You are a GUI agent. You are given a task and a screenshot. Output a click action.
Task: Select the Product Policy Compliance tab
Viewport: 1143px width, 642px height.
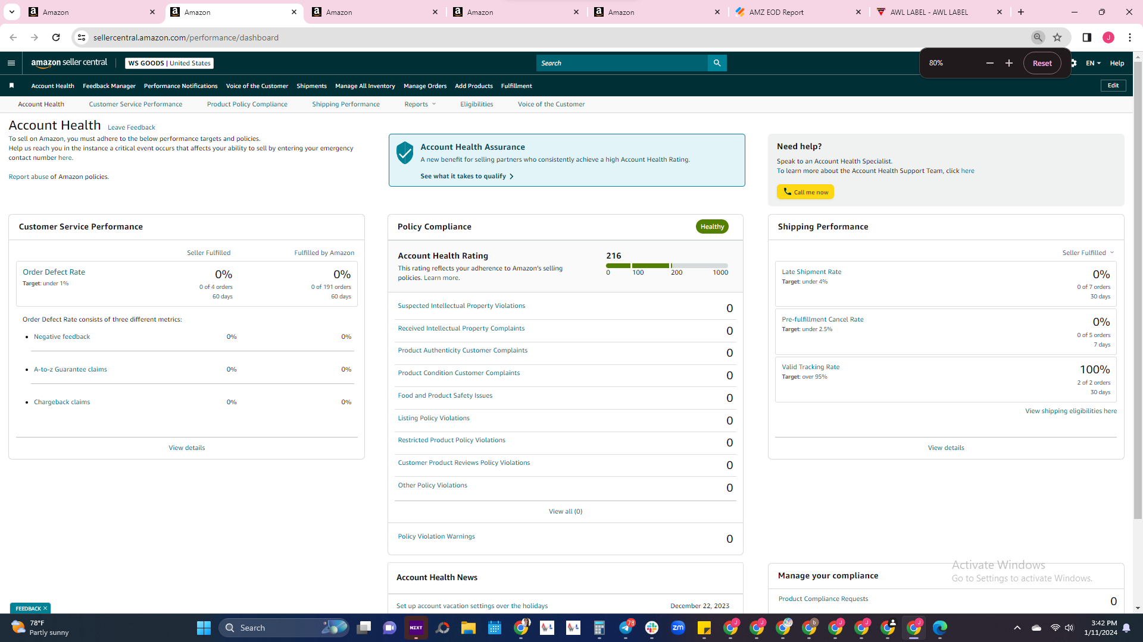(x=247, y=104)
